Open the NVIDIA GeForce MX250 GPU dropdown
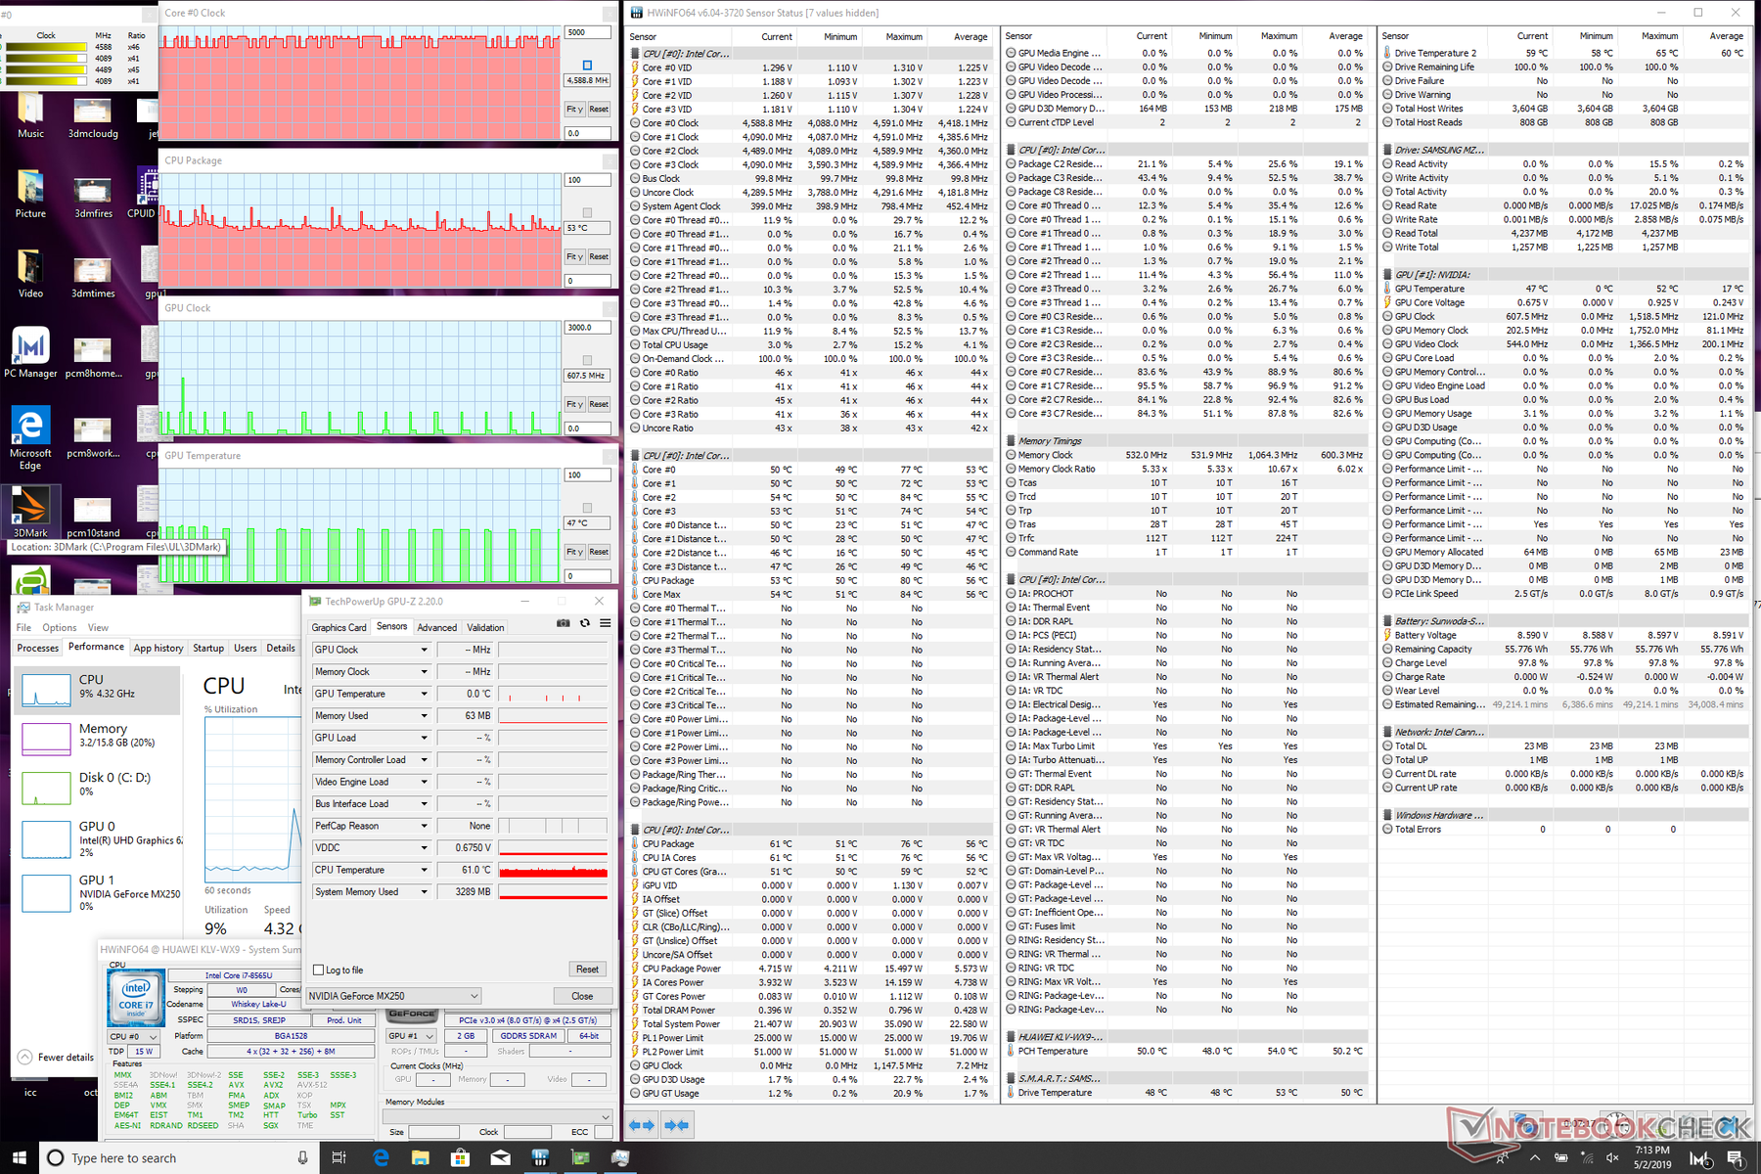 point(393,996)
